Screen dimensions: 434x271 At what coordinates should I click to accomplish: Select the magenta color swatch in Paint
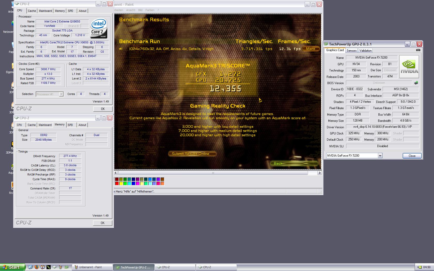click(138, 184)
